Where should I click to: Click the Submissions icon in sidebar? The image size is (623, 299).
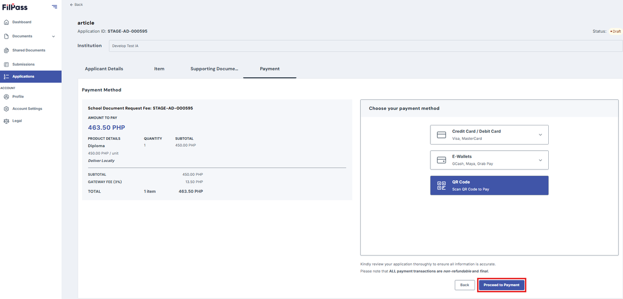tap(6, 64)
